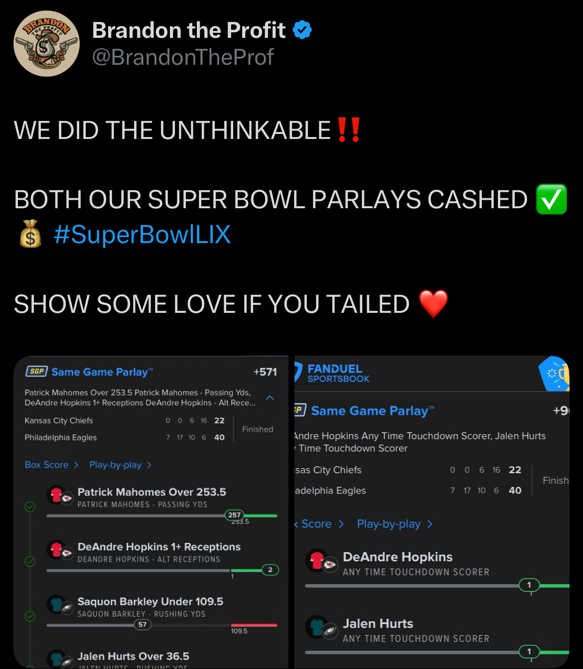Click the 257 marker on Mahomes progress bar
The image size is (583, 669).
tap(234, 515)
